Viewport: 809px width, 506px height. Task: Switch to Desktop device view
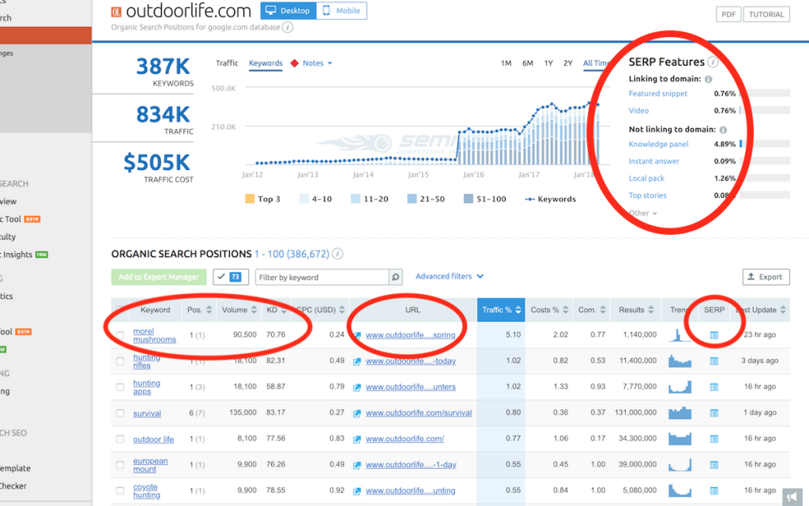pyautogui.click(x=288, y=10)
